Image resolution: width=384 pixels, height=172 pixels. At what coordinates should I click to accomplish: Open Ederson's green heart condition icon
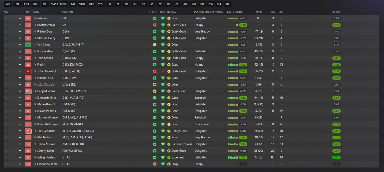click(163, 18)
